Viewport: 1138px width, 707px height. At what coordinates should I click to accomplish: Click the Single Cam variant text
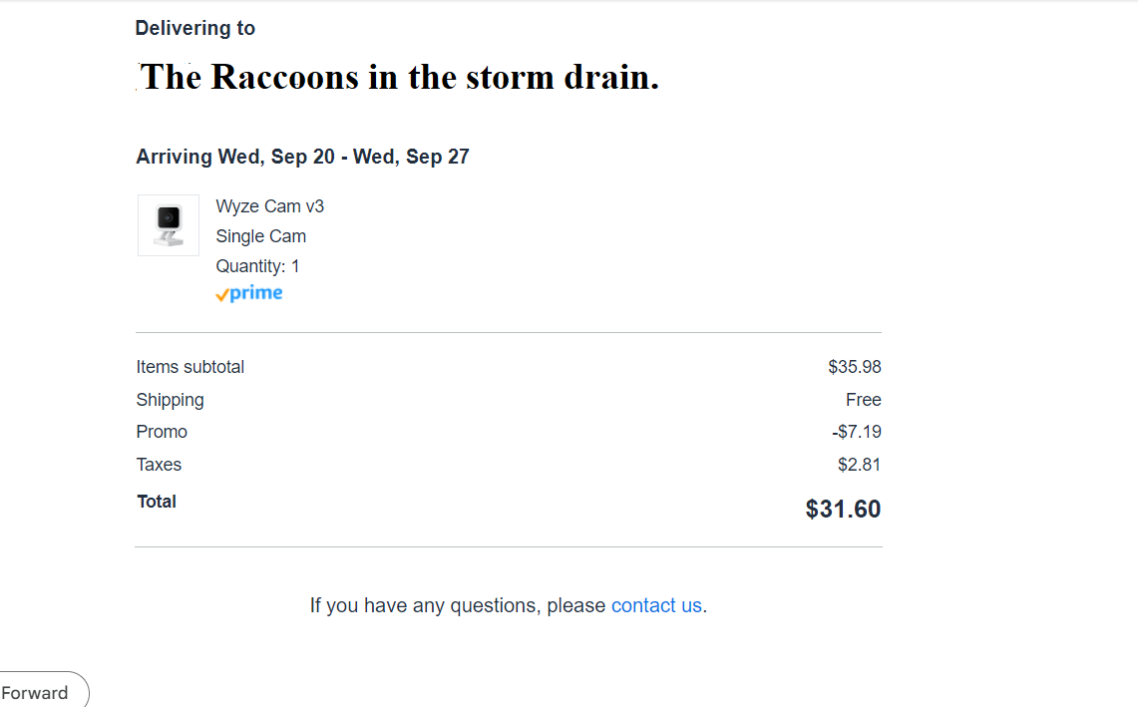[x=260, y=236]
